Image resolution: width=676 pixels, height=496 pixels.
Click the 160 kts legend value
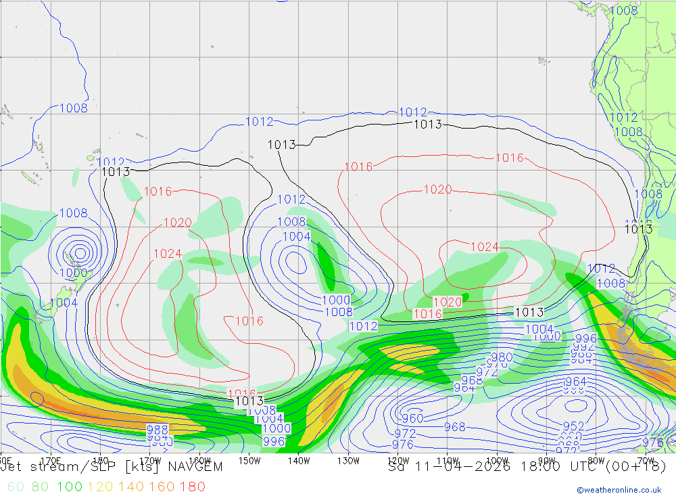click(x=162, y=487)
